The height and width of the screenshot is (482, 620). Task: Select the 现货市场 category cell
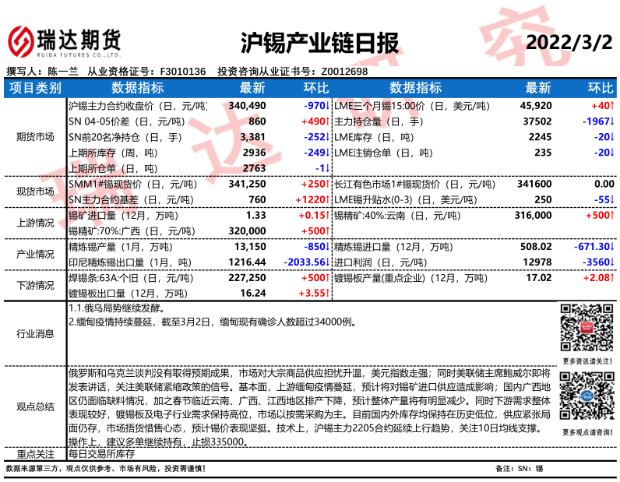pyautogui.click(x=35, y=192)
